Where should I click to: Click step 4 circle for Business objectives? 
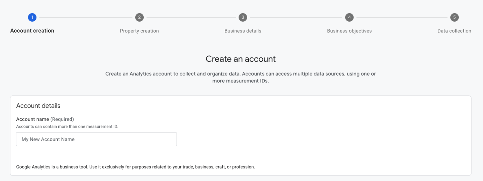(349, 17)
